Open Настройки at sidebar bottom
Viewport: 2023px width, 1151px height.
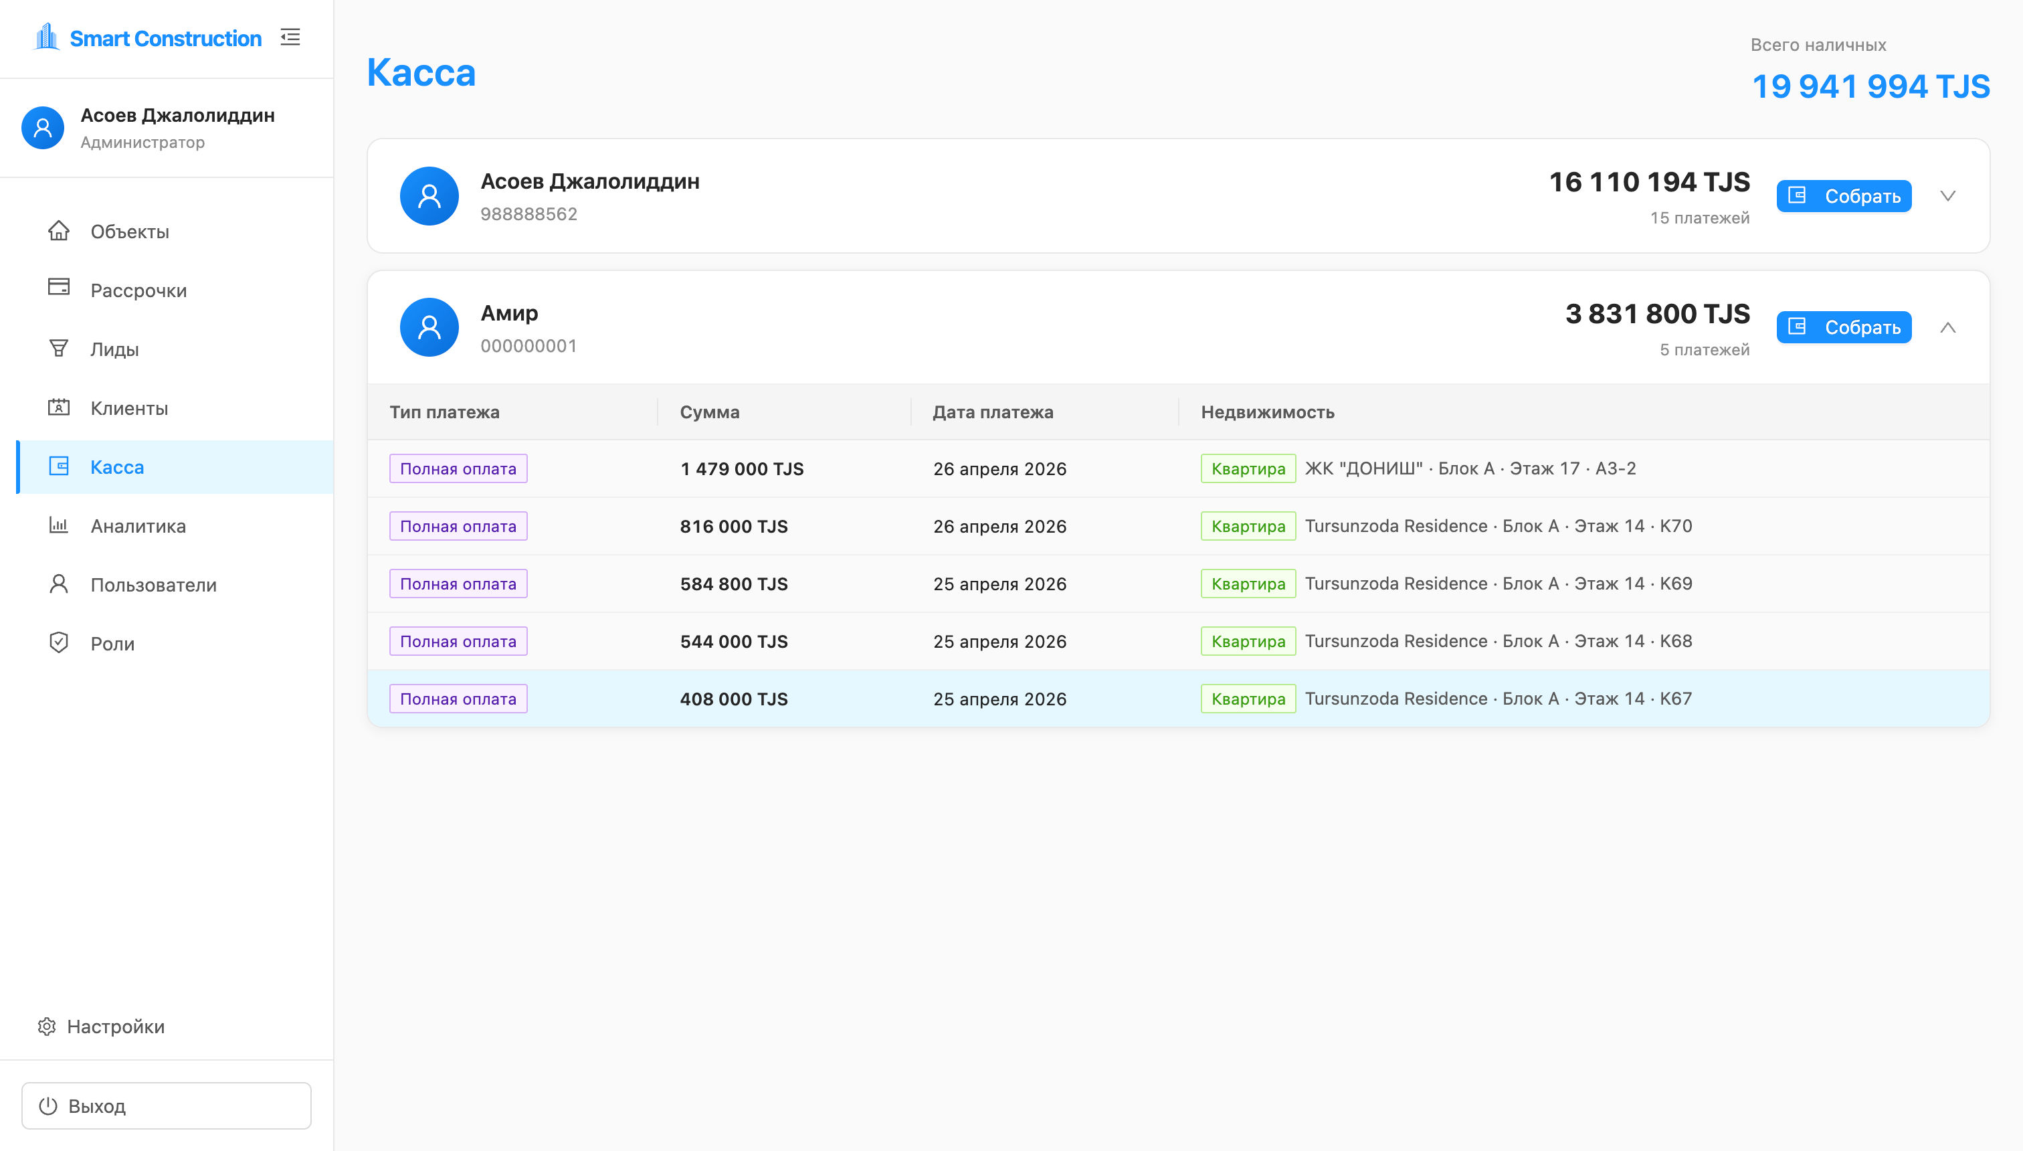click(x=101, y=1026)
